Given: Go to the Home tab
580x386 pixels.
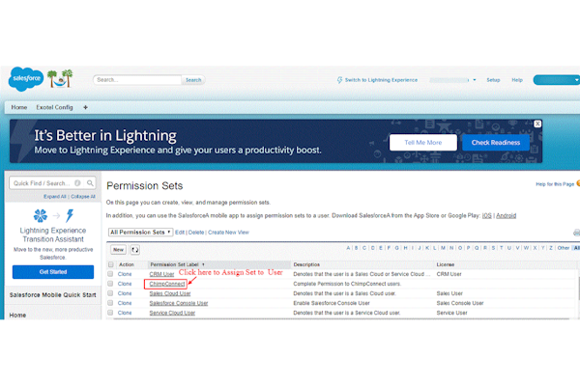Looking at the screenshot, I should tap(18, 107).
